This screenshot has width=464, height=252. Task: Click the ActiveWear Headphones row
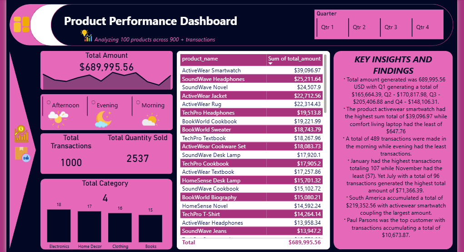click(x=251, y=223)
